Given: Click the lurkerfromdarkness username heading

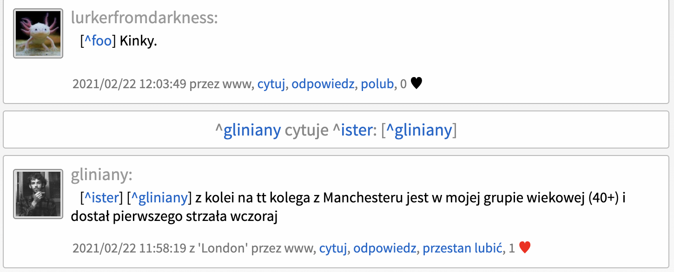Looking at the screenshot, I should (144, 18).
